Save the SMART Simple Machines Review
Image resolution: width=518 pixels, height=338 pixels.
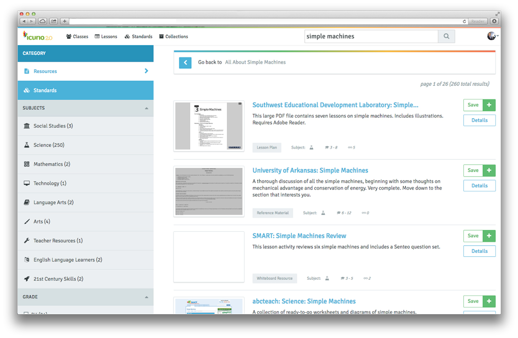[473, 236]
